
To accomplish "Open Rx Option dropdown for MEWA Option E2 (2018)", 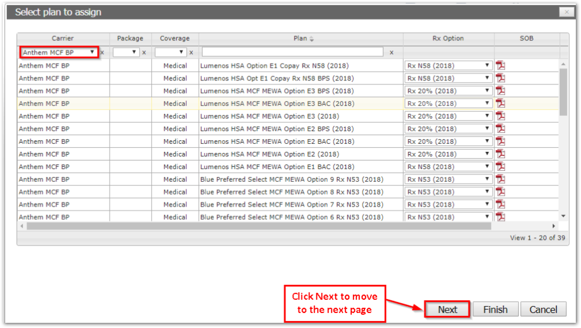I will 449,154.
